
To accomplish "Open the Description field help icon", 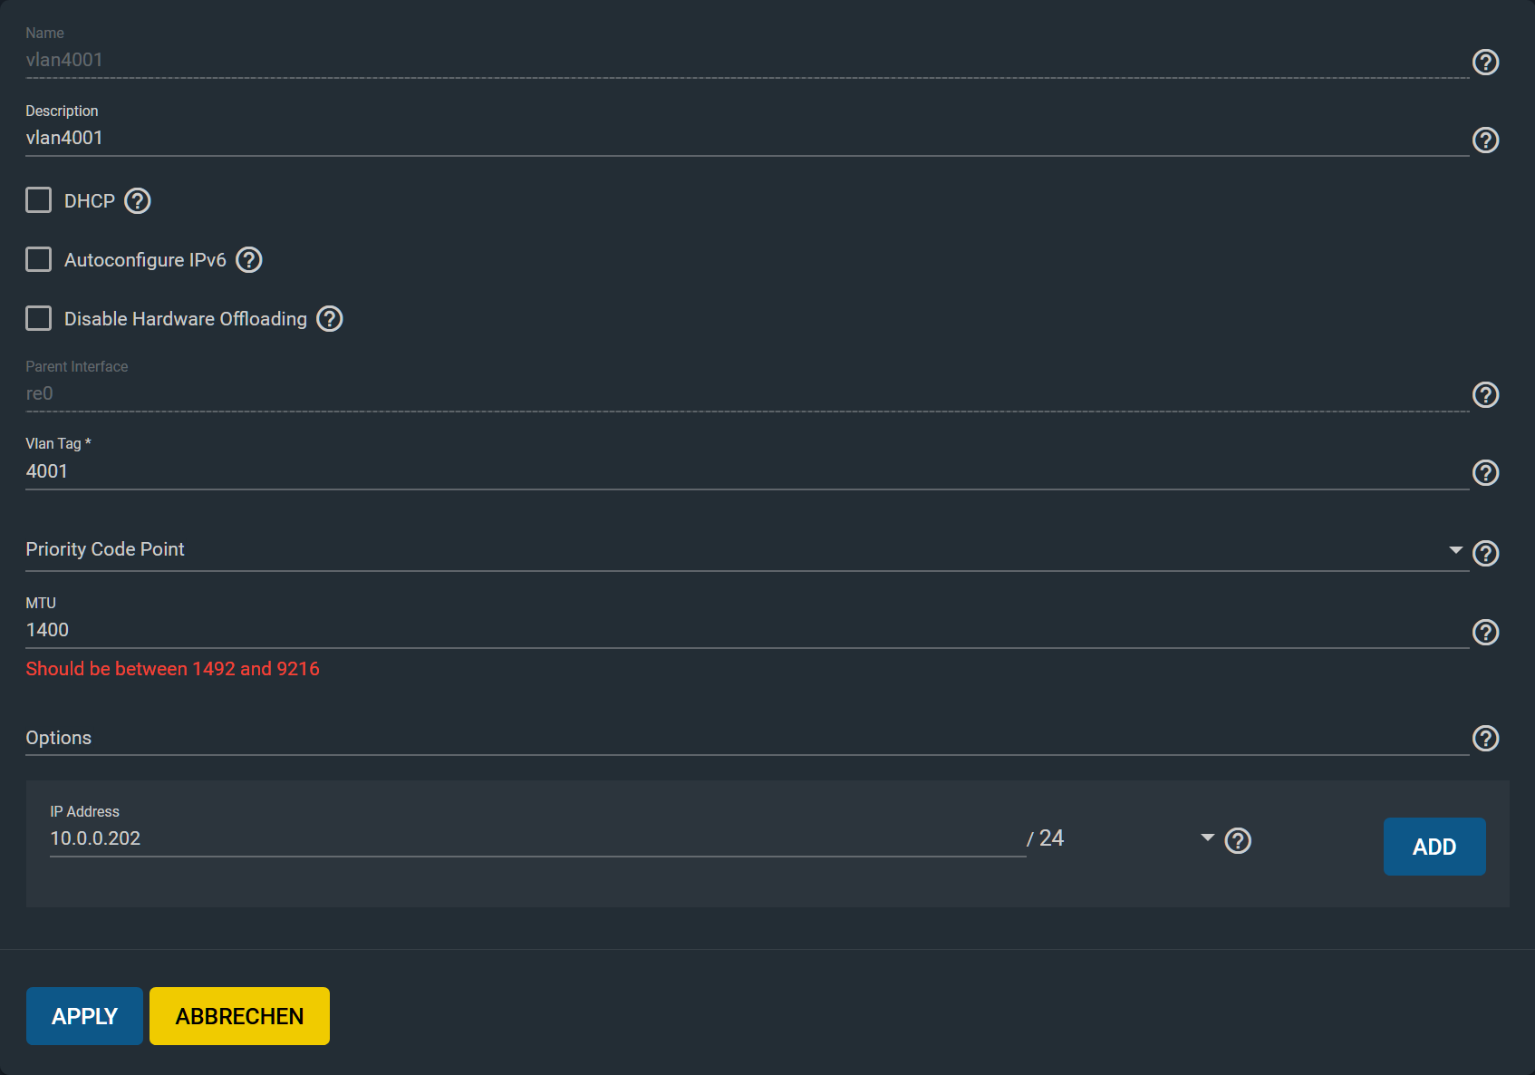I will (x=1485, y=140).
